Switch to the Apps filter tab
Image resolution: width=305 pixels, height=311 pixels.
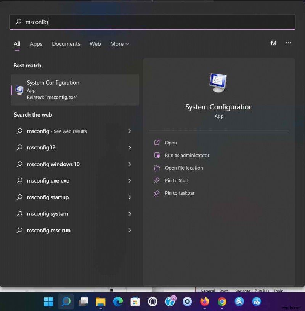point(36,44)
